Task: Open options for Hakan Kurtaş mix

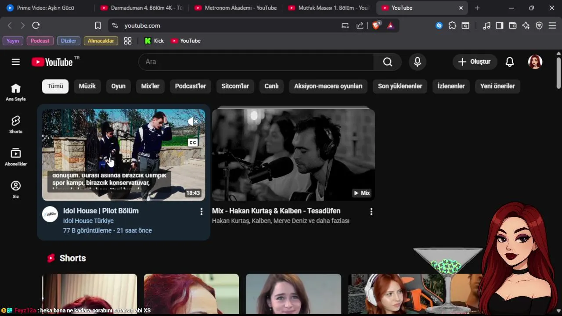Action: click(371, 212)
